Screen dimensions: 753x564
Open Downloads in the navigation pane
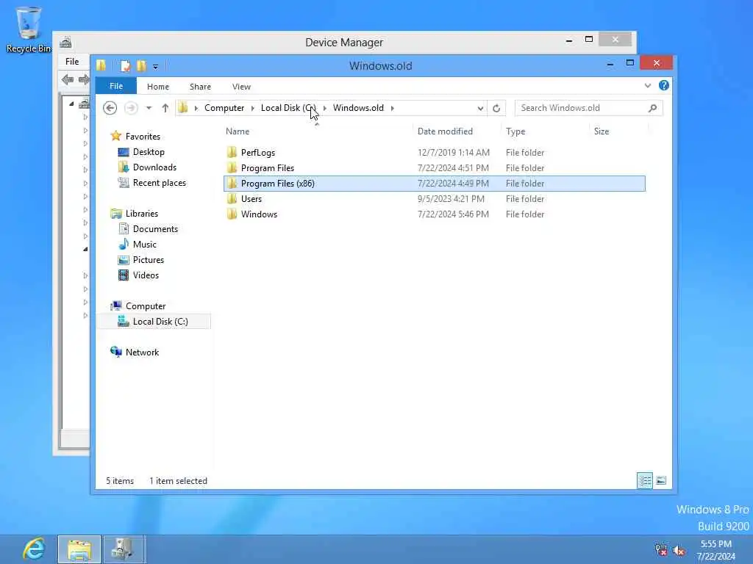pos(154,167)
